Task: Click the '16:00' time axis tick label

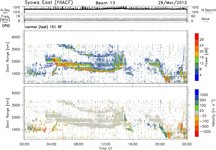Action: (x=133, y=144)
